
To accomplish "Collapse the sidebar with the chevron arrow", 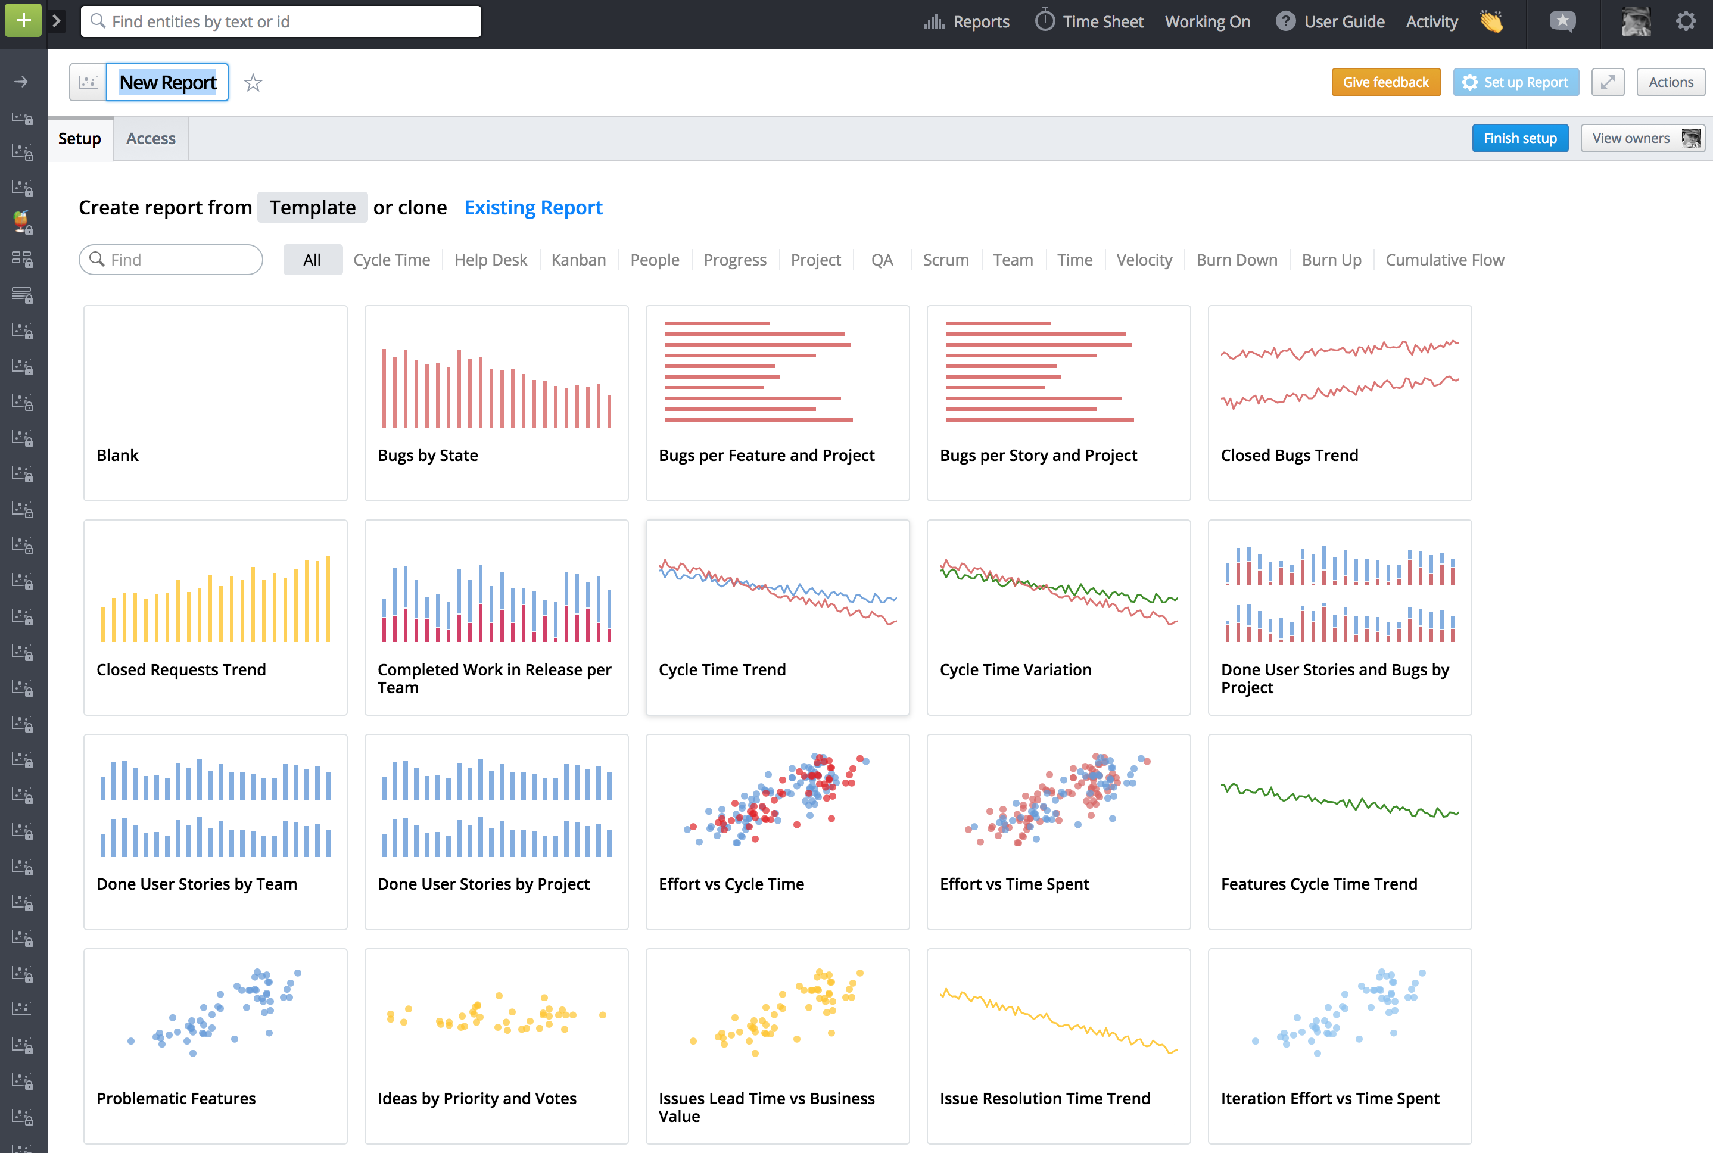I will click(x=57, y=21).
